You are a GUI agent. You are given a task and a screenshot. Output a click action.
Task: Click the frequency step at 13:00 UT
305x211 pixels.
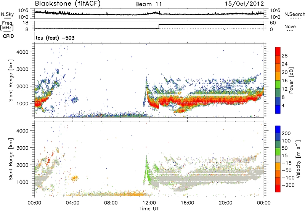[159, 27]
